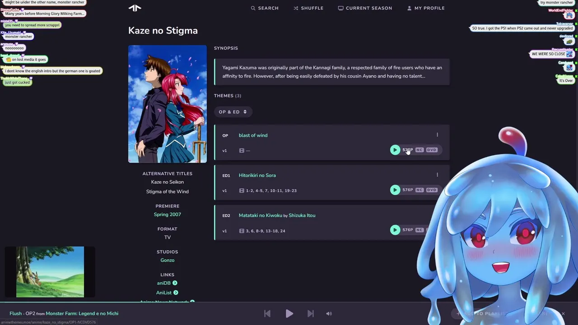This screenshot has height=325, width=578.
Task: Click the film episodes icon on OP row
Action: click(x=242, y=151)
